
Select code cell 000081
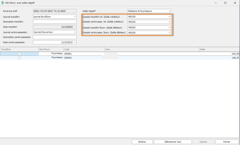[84, 54]
